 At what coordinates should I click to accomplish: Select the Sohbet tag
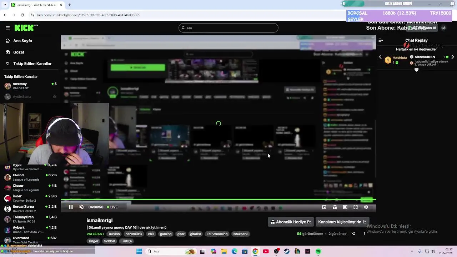click(110, 241)
